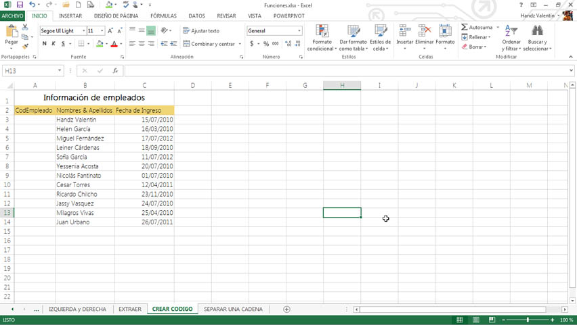This screenshot has height=325, width=577.
Task: Toggle Ajustar texto wrap text
Action: coord(201,30)
